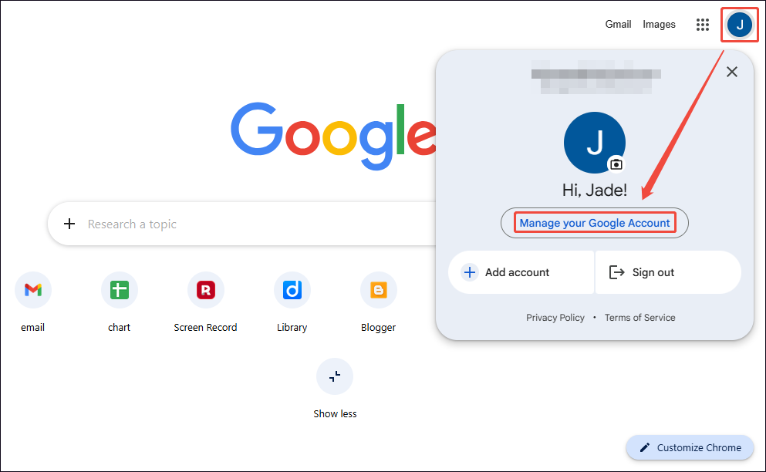Viewport: 766px width, 472px height.
Task: Open the email Gmail shortcut icon
Action: pyautogui.click(x=32, y=290)
